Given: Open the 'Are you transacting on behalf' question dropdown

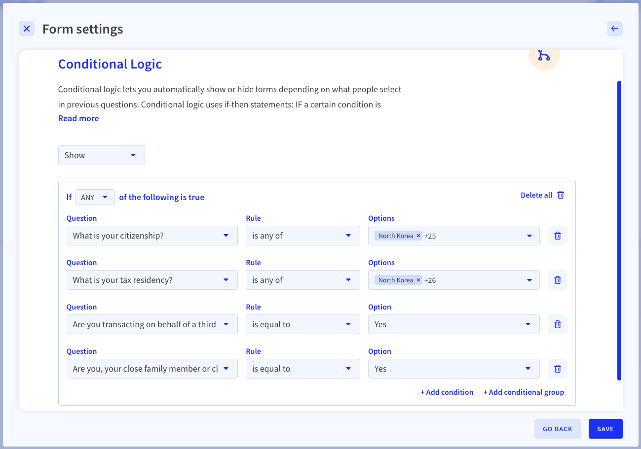Looking at the screenshot, I should (152, 324).
